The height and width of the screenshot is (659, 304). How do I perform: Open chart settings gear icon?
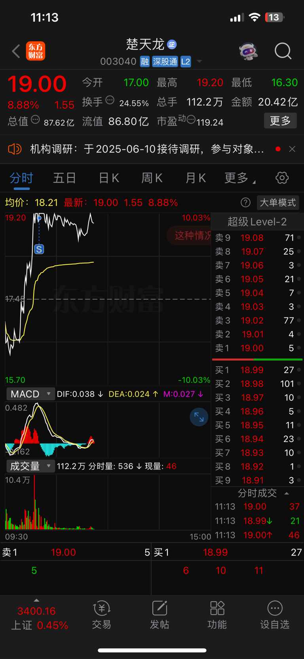[282, 178]
